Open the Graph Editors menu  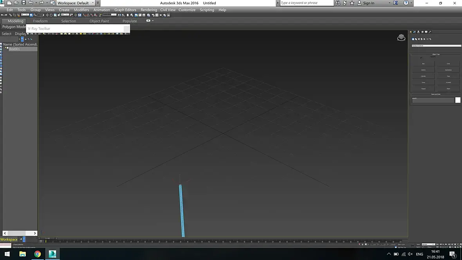pyautogui.click(x=125, y=10)
